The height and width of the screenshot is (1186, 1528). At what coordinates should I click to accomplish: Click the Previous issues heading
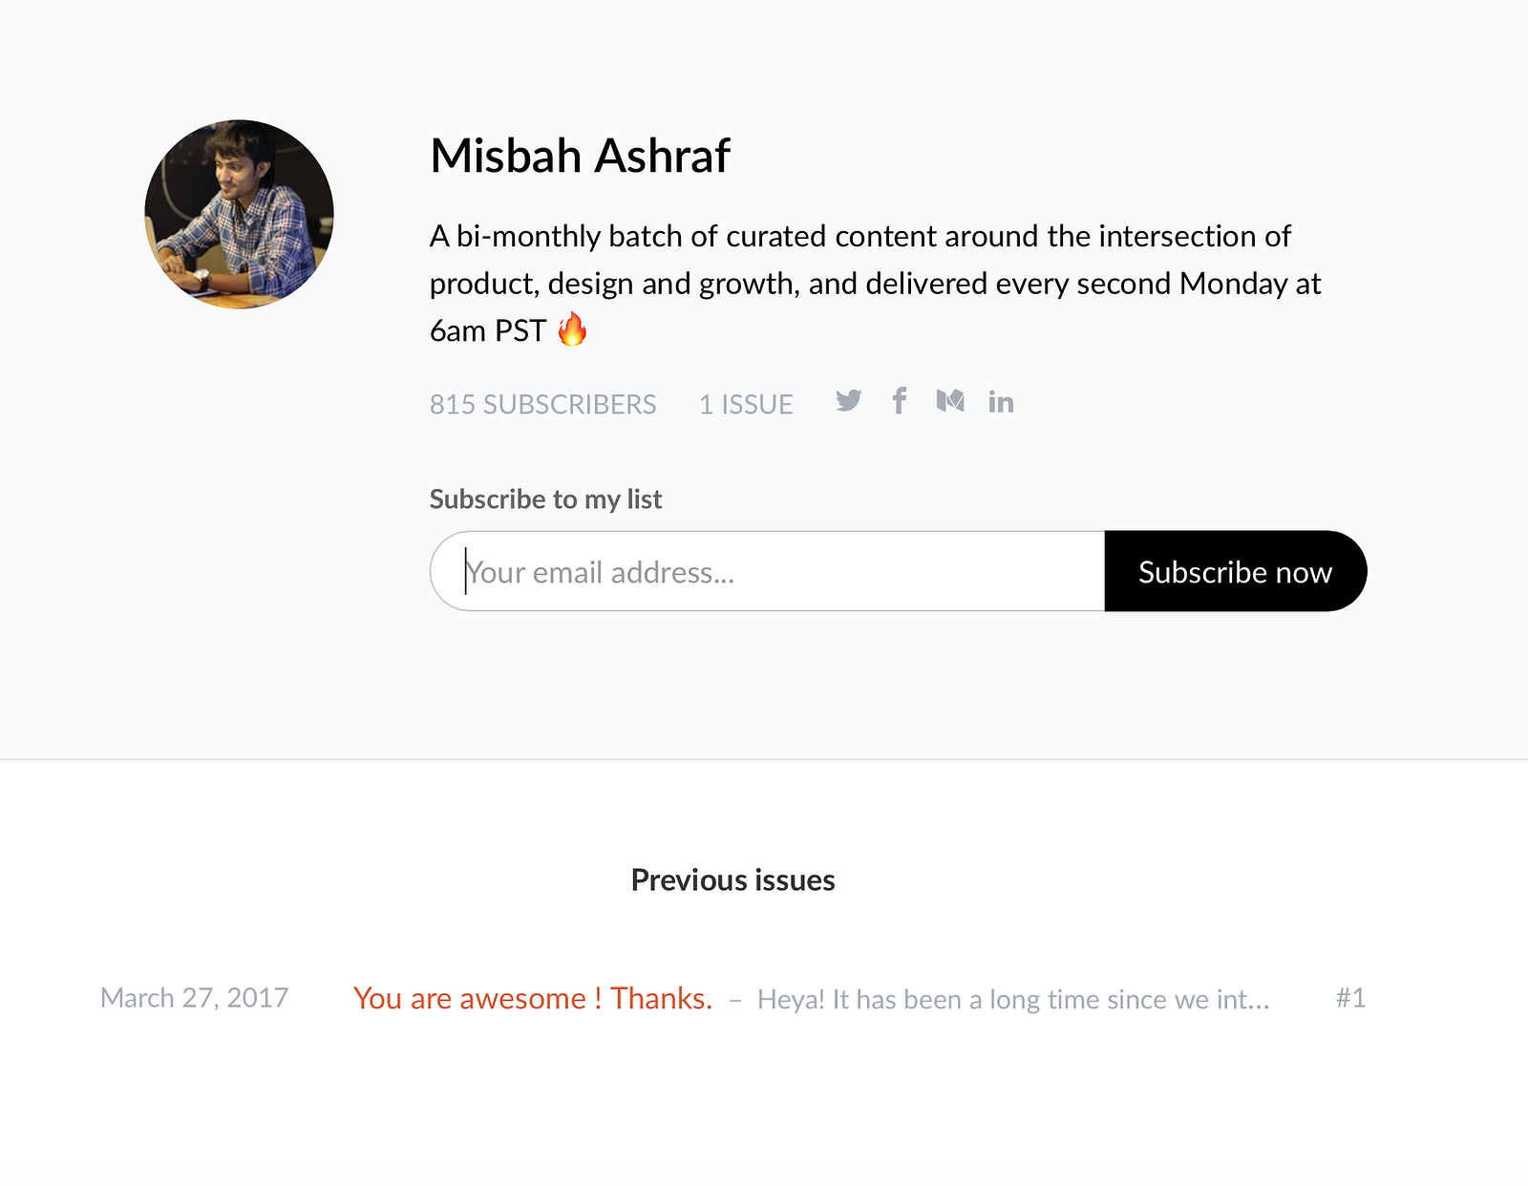pos(732,879)
